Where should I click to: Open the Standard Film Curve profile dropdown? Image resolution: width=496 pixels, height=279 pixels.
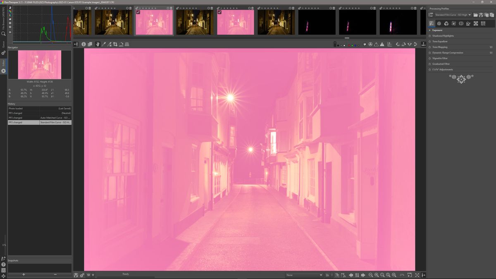[453, 14]
